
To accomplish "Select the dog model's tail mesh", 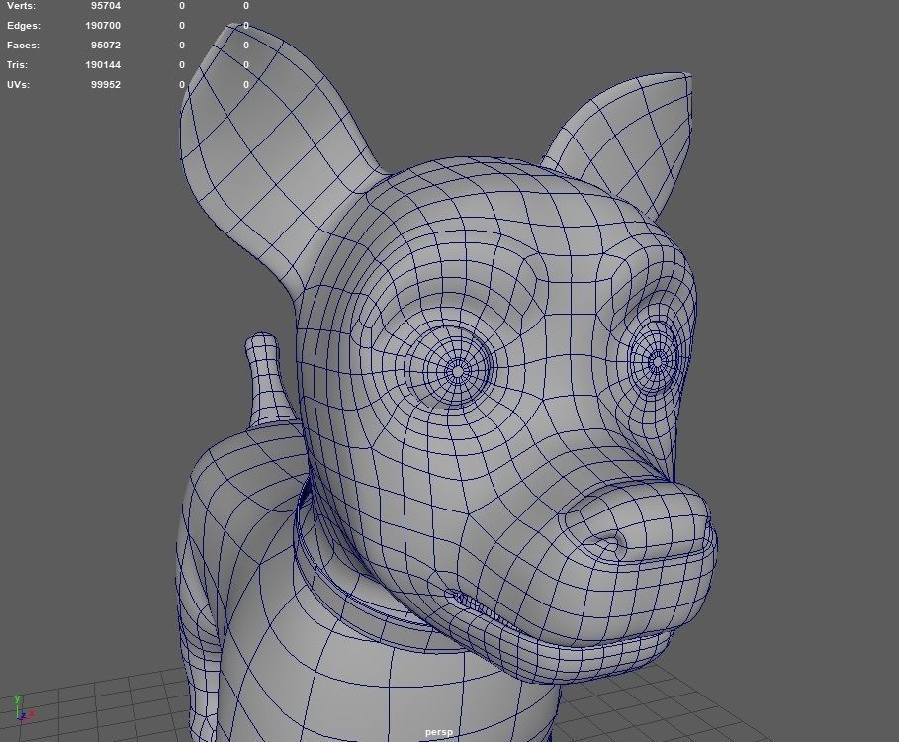I will [x=267, y=379].
